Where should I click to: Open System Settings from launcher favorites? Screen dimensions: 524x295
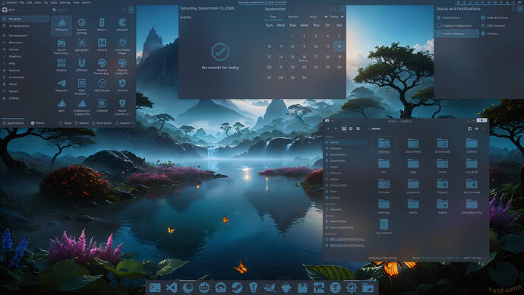[x=81, y=25]
